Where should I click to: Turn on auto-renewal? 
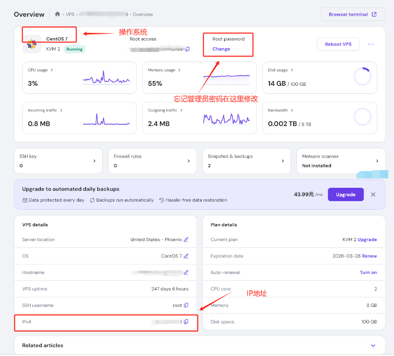click(x=368, y=273)
